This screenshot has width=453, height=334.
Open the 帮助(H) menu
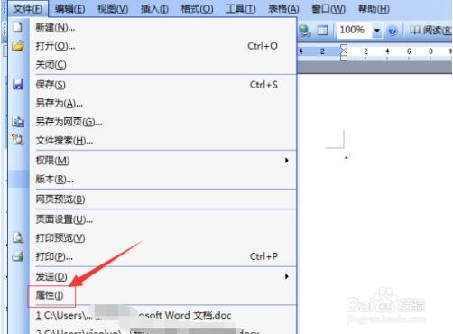[x=374, y=9]
